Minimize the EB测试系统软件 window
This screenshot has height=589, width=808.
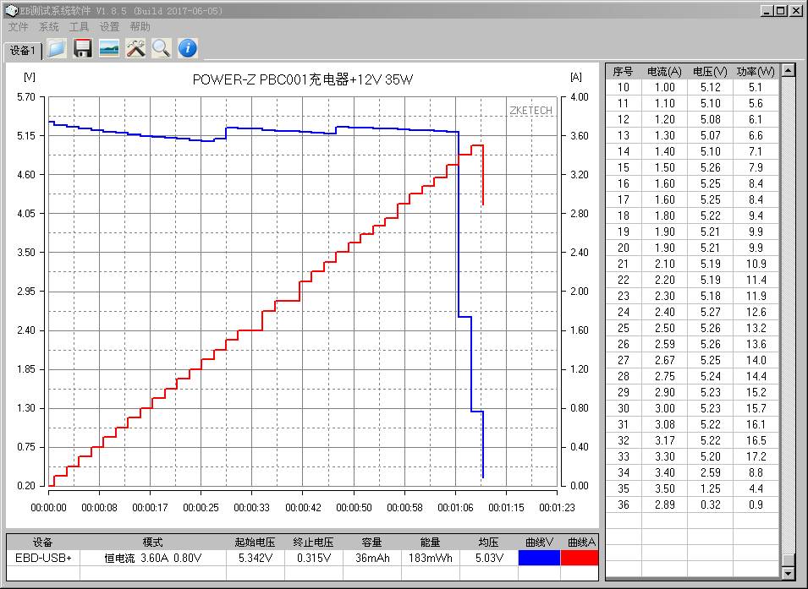(767, 10)
